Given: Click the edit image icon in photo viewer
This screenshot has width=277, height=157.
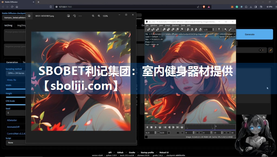Looking at the screenshot, I should [x=68, y=16].
